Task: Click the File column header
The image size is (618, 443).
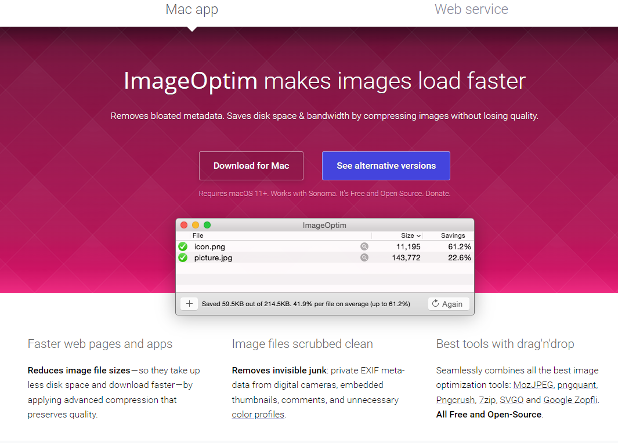Action: pos(198,235)
